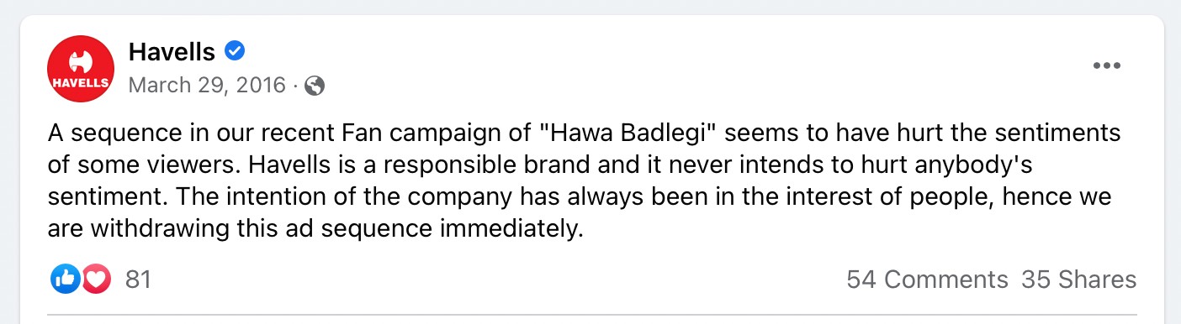Click the Havells page name
Viewport: 1181px width, 324px height.
(x=172, y=52)
